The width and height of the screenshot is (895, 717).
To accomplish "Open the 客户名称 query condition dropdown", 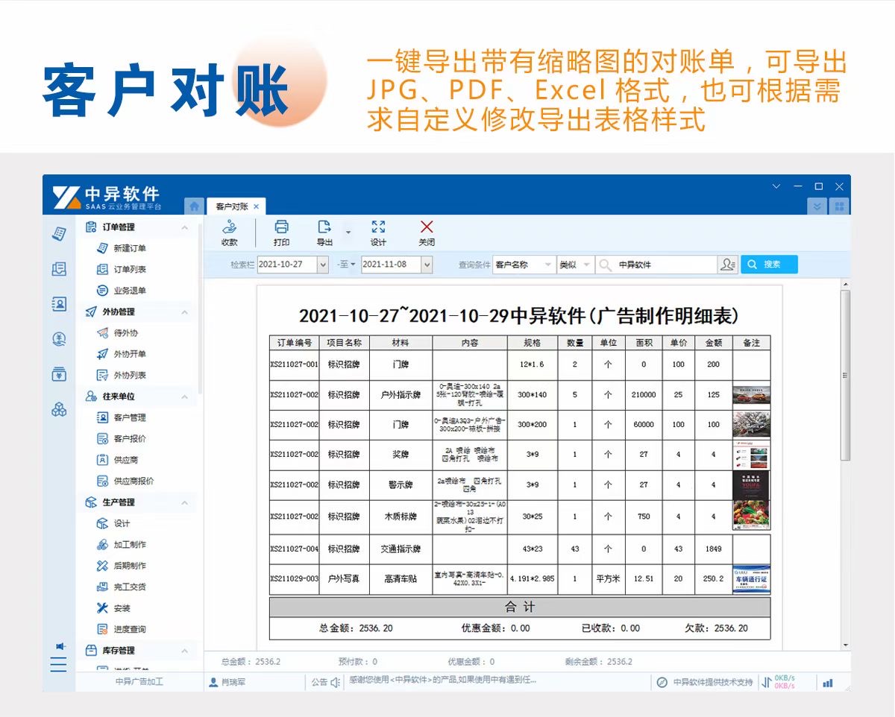I will coord(548,265).
